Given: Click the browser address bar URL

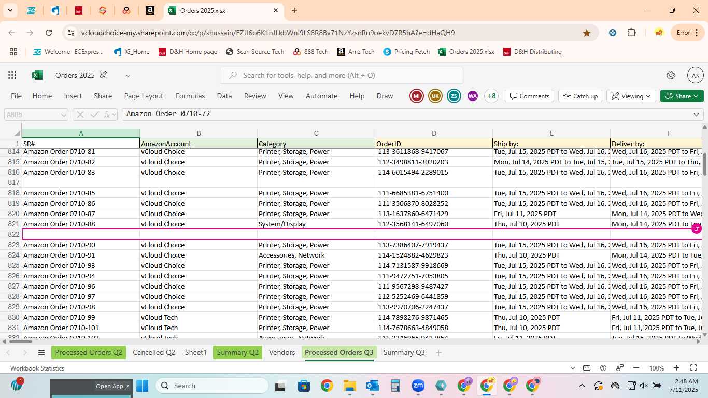Looking at the screenshot, I should point(268,33).
